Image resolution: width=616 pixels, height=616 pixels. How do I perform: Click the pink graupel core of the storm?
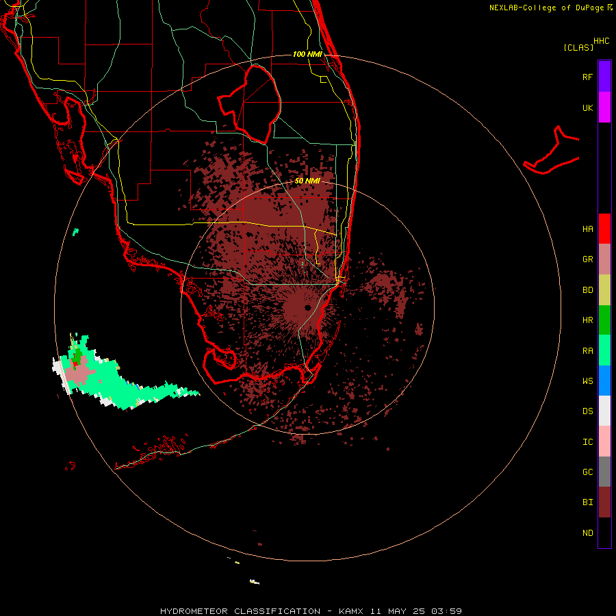80,374
